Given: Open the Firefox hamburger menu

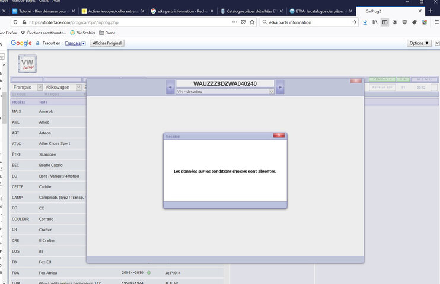Looking at the screenshot, I should coord(436,22).
